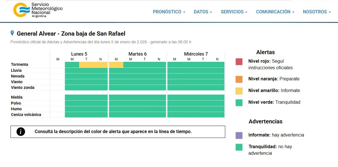This screenshot has height=167, width=338.
Task: Click the yellow Nivel amarillo swatch icon
Action: point(239,91)
